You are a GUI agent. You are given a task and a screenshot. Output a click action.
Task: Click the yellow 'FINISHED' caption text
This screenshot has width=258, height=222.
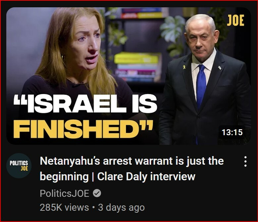pos(82,129)
